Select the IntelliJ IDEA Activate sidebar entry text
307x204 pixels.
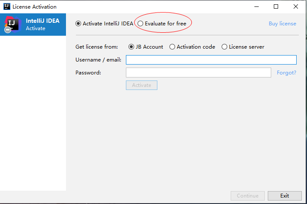42,25
